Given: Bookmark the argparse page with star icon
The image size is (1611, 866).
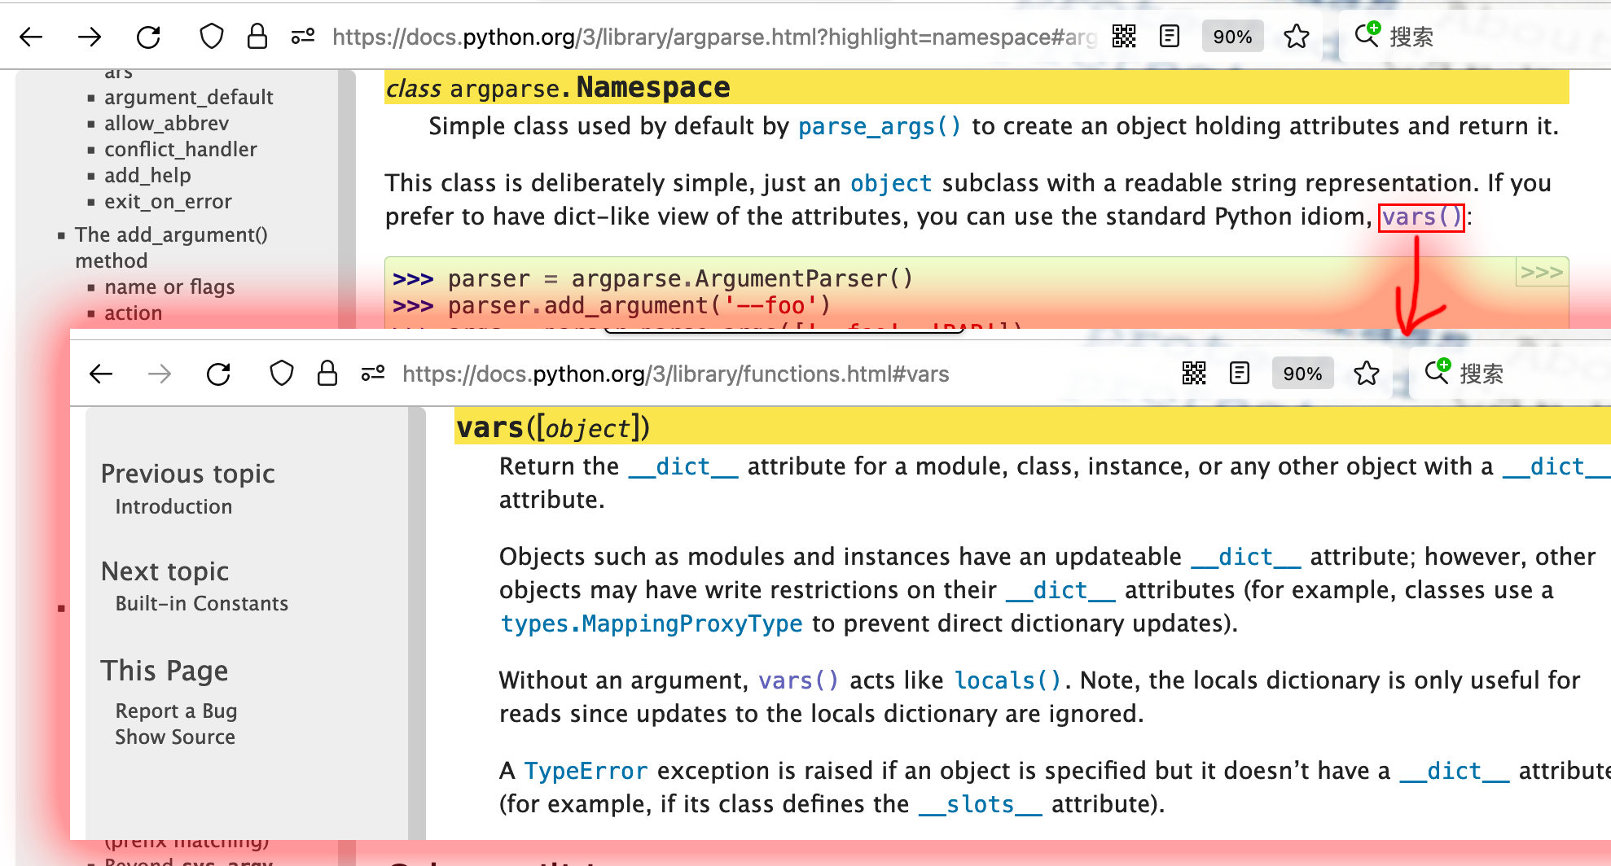Looking at the screenshot, I should tap(1297, 37).
